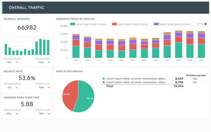
Task: Click Bounce Rate previous period green arrow
Action: point(17,87)
